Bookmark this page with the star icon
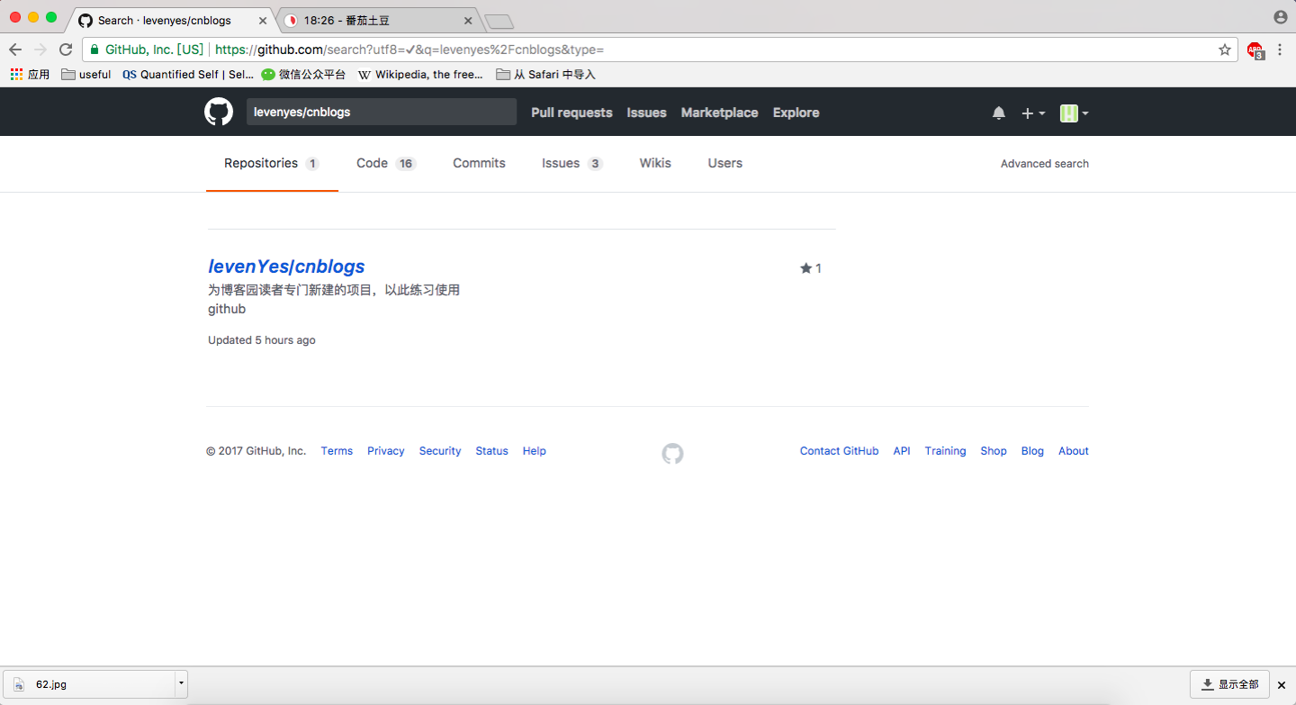1296x705 pixels. click(x=1225, y=50)
